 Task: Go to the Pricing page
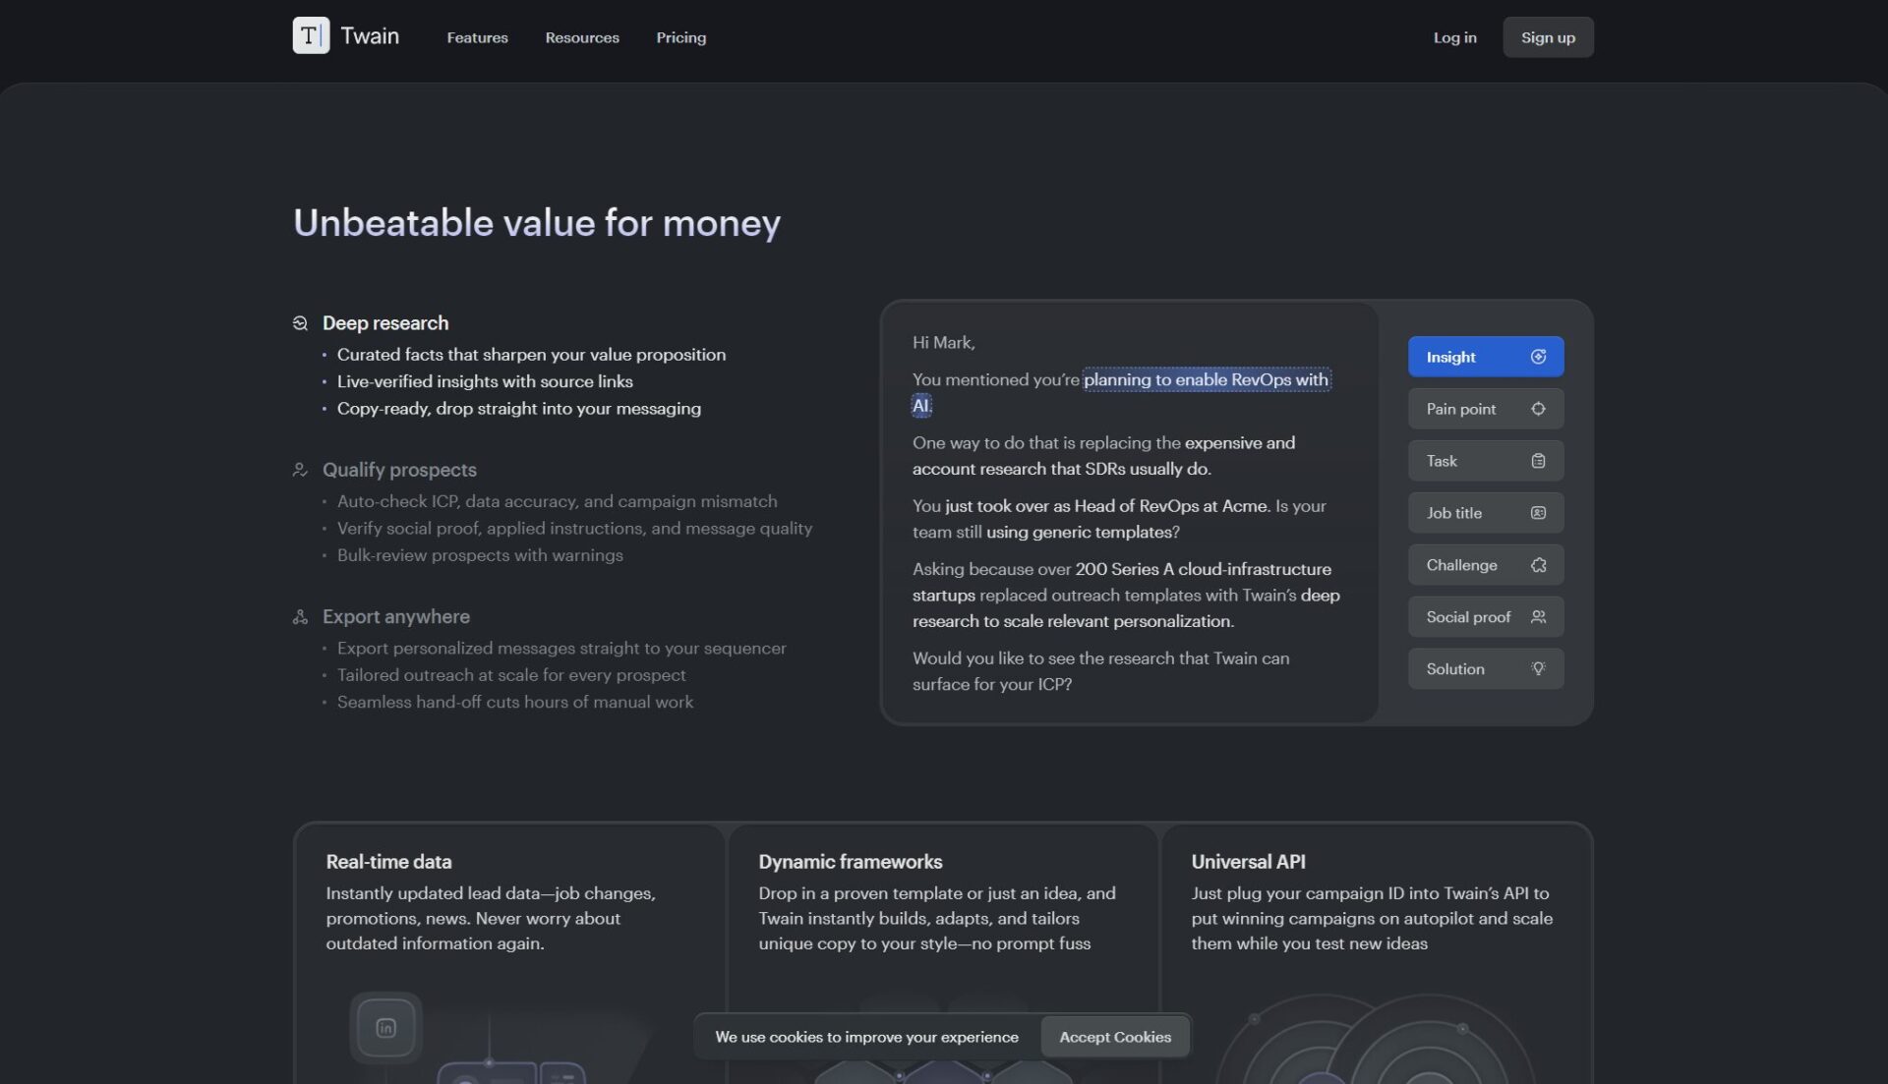[x=680, y=37]
